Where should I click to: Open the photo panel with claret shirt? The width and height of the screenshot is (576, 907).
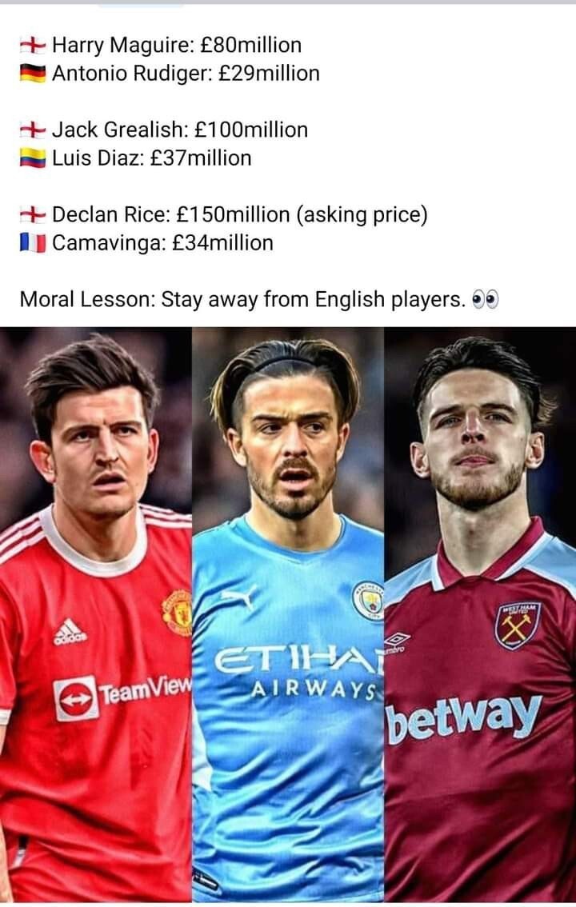[x=480, y=614]
